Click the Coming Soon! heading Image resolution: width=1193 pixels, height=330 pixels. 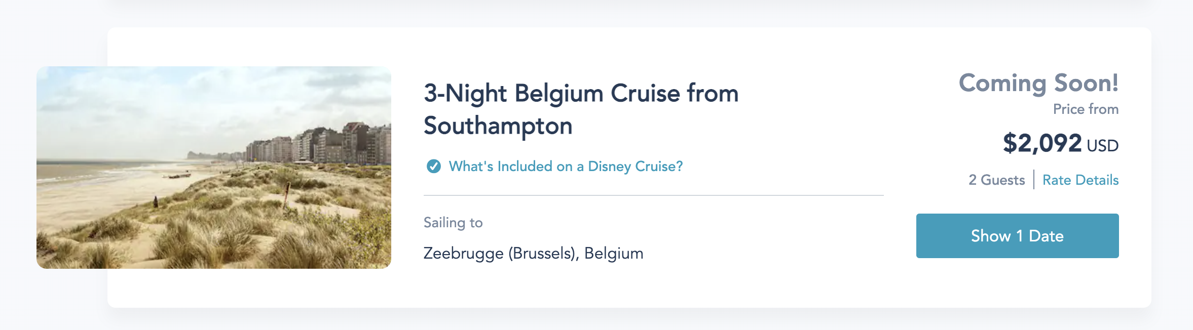(1038, 84)
